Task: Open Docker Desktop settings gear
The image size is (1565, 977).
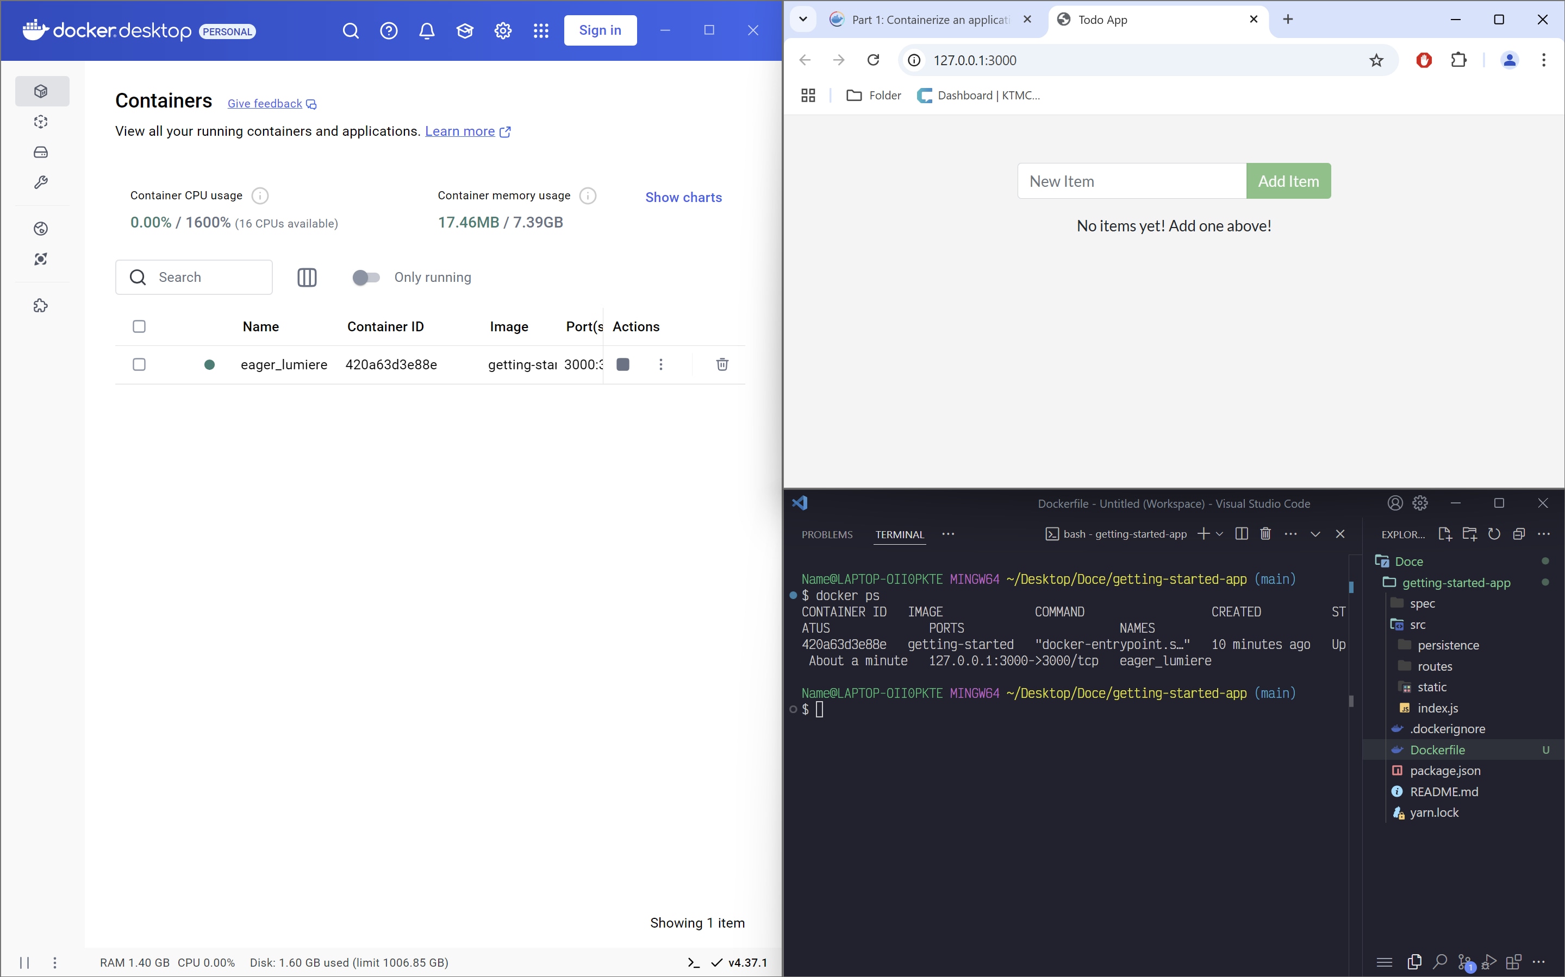Action: pos(503,30)
